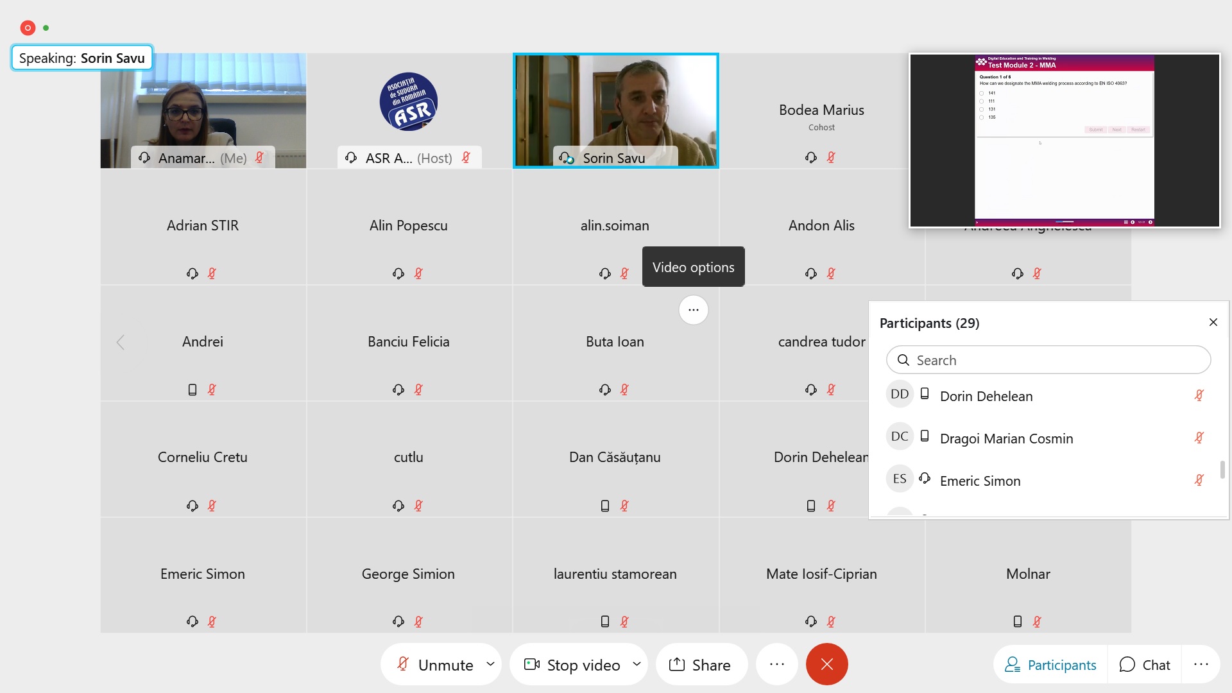
Task: Go to previous page of video grid
Action: (121, 342)
